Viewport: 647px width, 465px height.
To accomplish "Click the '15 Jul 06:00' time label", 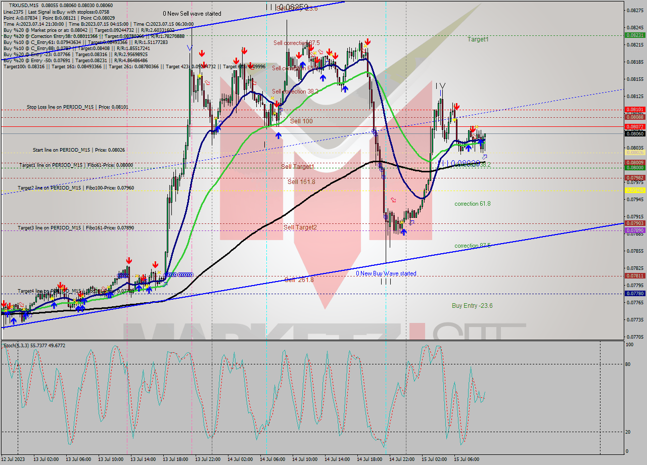I will [466, 459].
